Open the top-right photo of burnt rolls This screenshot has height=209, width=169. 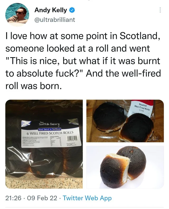click(125, 121)
